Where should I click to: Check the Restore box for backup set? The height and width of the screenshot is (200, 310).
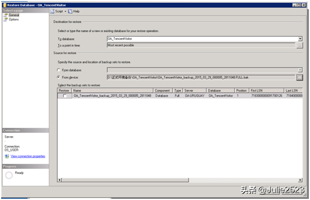point(64,96)
